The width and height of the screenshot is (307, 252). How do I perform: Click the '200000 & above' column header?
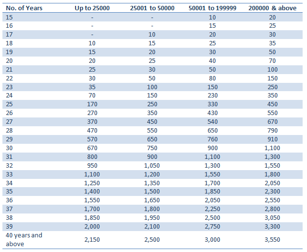(272, 8)
